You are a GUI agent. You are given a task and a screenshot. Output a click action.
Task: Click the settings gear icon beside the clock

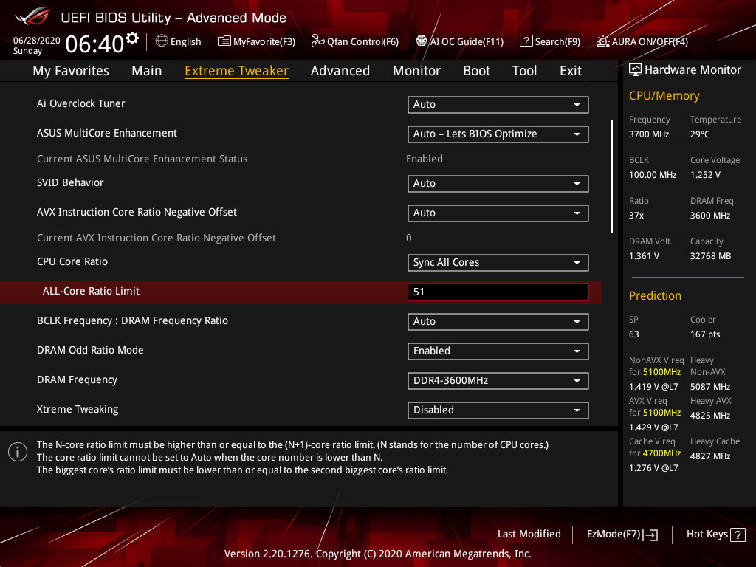pos(132,38)
